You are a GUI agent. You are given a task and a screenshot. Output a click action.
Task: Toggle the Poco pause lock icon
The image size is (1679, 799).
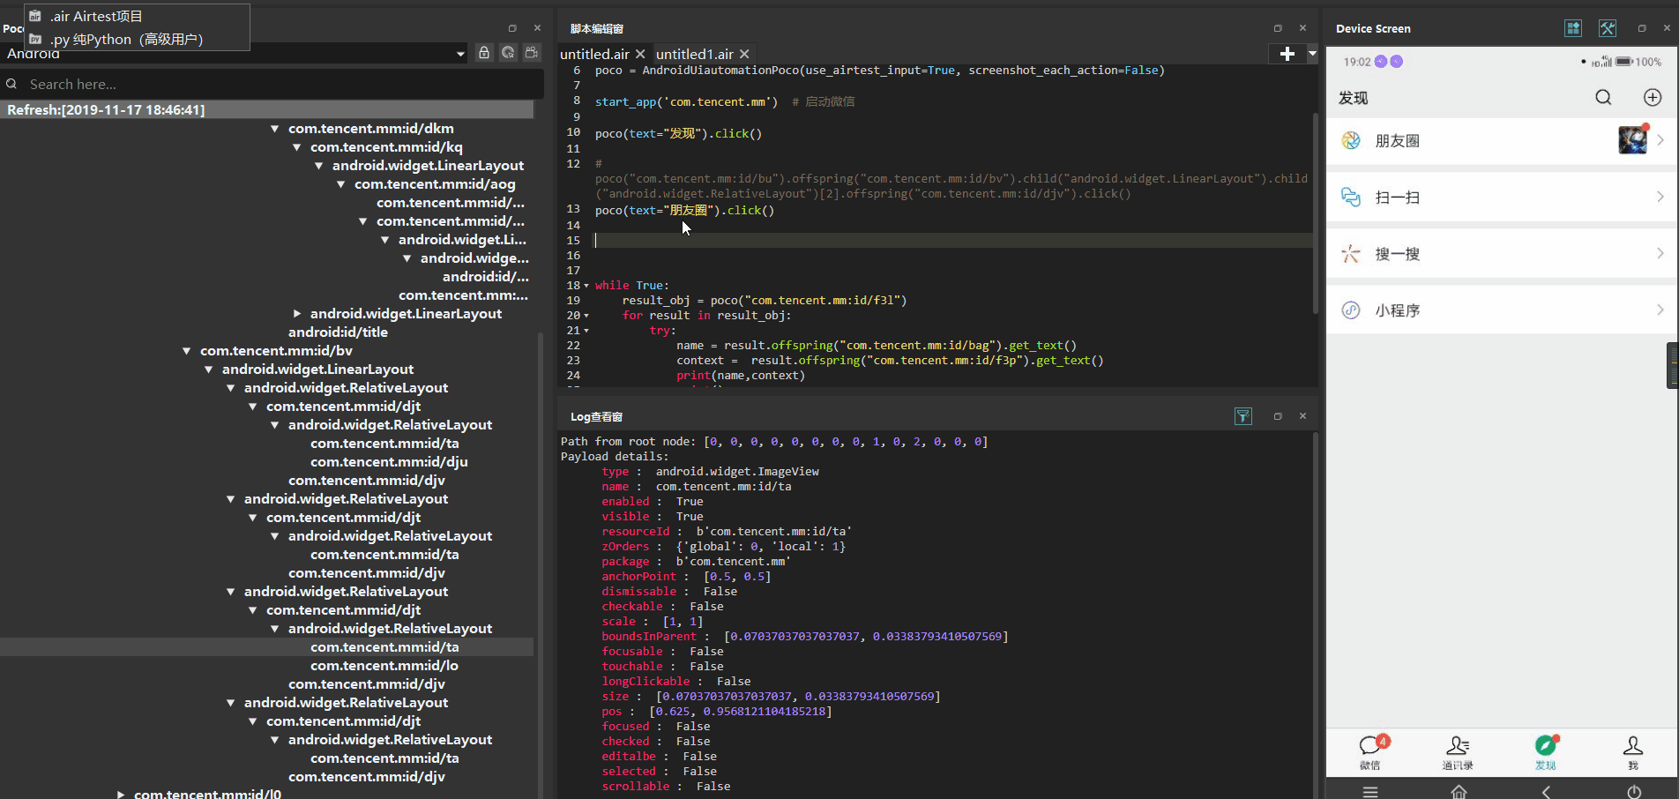484,53
